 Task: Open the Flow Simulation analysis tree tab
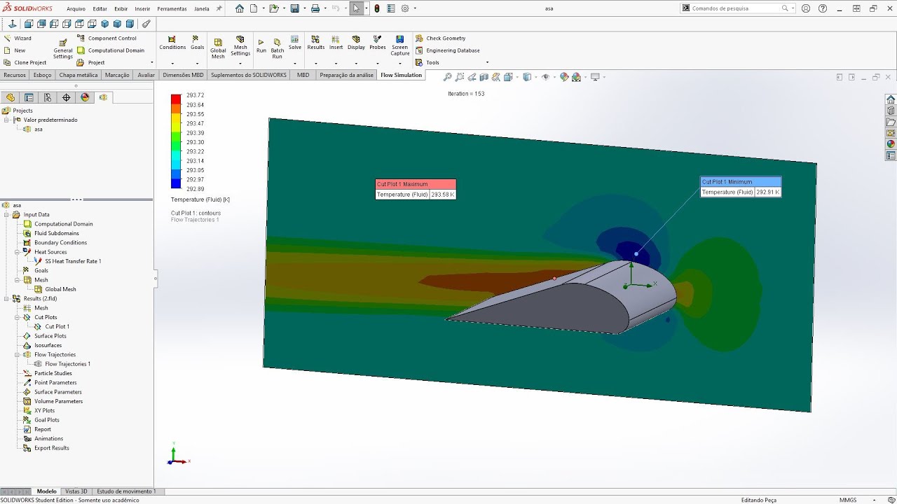(104, 97)
